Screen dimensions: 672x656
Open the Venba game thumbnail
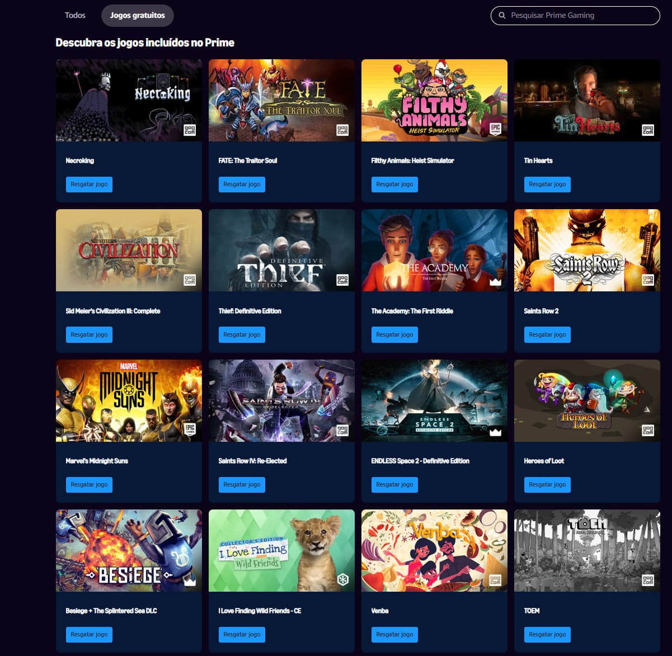point(434,550)
